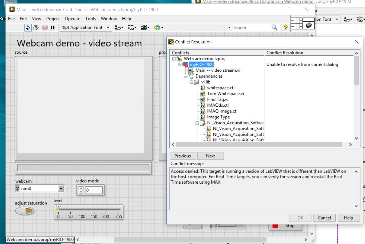Select myRIO-1900 in the conflicts tree

201,64
